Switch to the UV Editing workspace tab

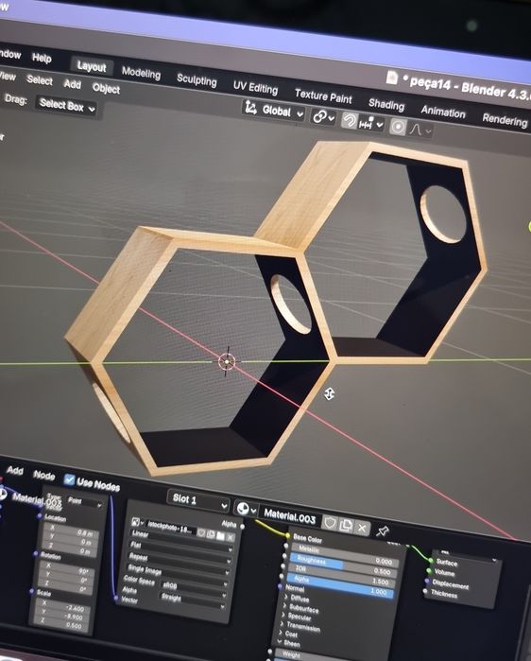coord(255,87)
